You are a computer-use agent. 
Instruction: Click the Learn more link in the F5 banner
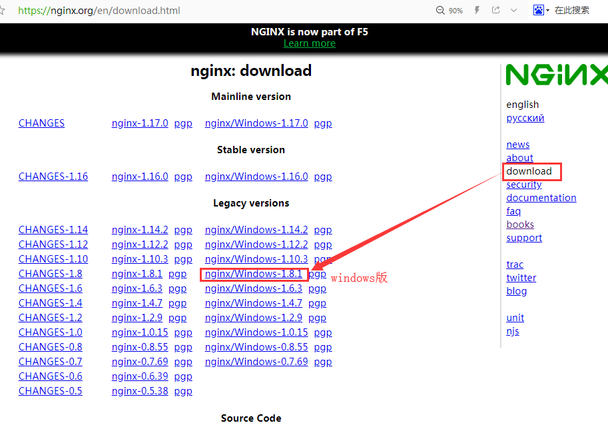click(309, 43)
